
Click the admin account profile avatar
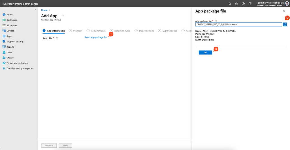point(287,4)
